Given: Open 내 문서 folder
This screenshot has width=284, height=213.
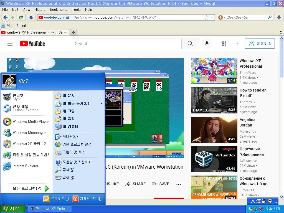Looking at the screenshot, I should click(x=79, y=95).
